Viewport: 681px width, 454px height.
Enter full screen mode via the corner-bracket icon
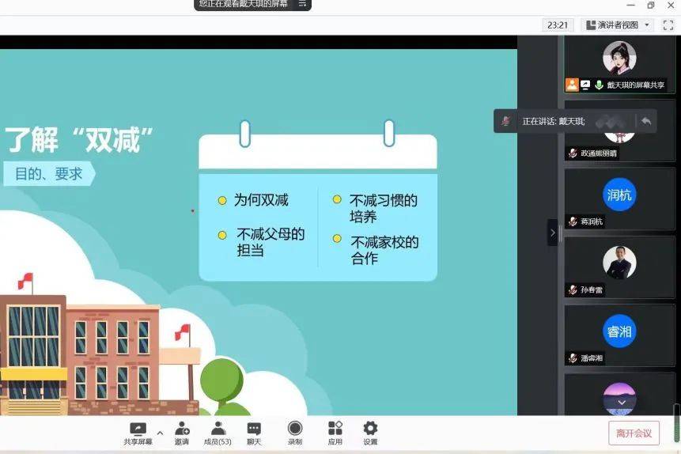pos(668,25)
